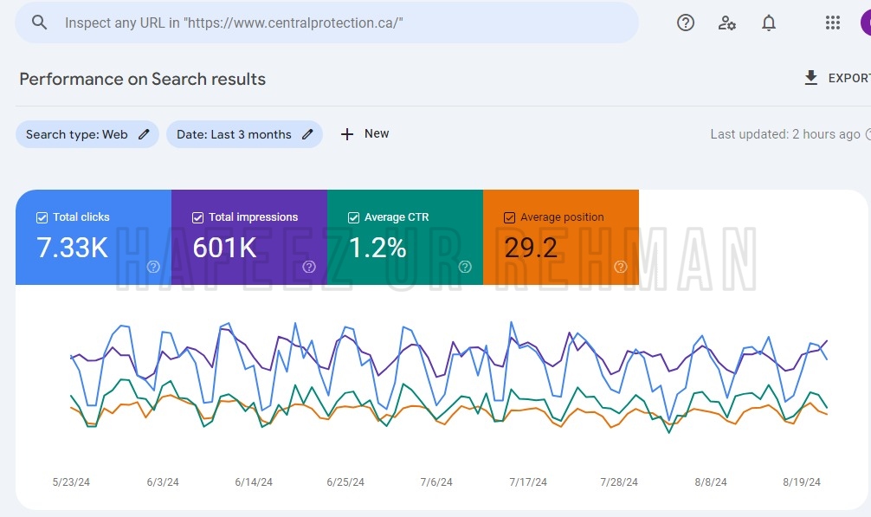This screenshot has width=871, height=517.
Task: Edit the Date: Last 3 months filter
Action: tap(244, 134)
